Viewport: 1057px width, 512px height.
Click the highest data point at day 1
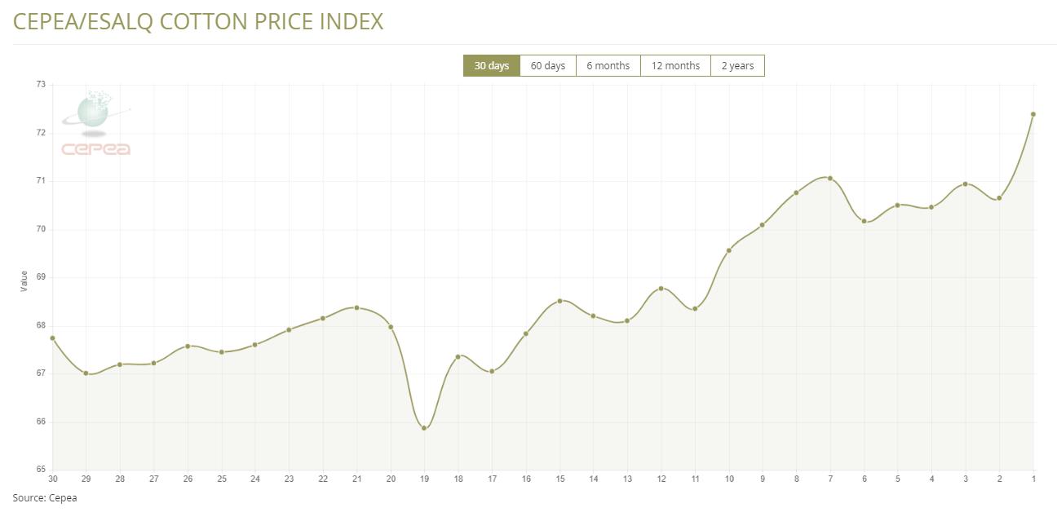click(1033, 114)
